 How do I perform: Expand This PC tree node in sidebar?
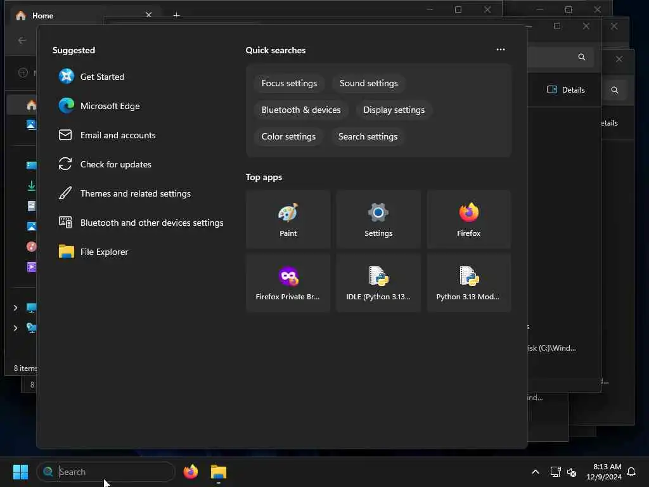pyautogui.click(x=15, y=308)
